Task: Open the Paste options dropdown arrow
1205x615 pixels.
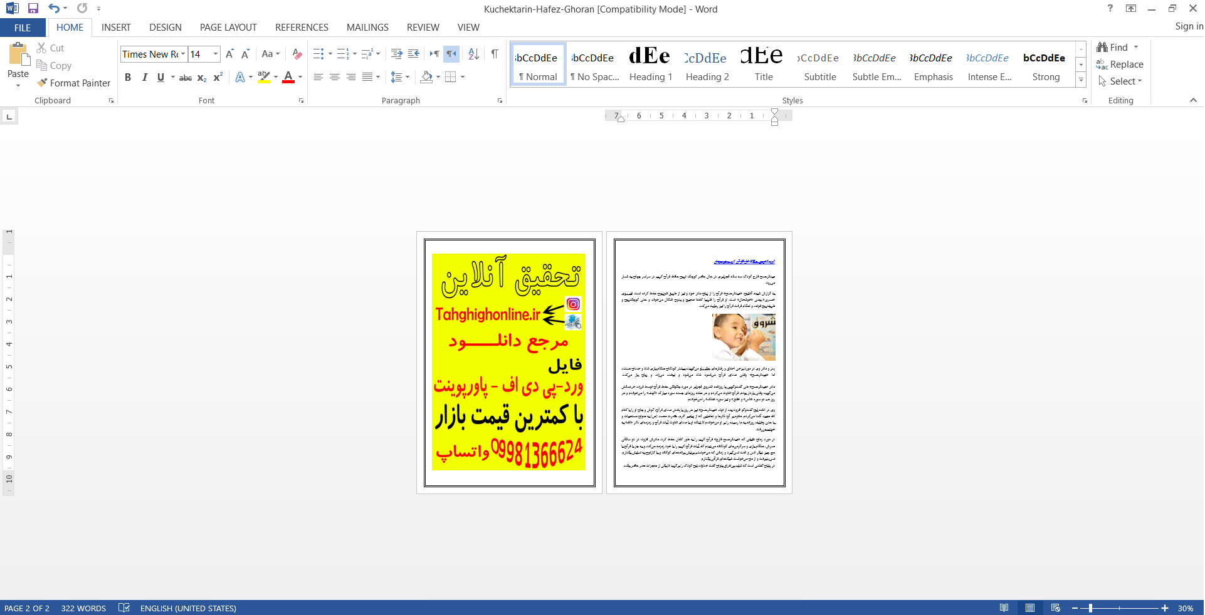Action: [x=18, y=85]
